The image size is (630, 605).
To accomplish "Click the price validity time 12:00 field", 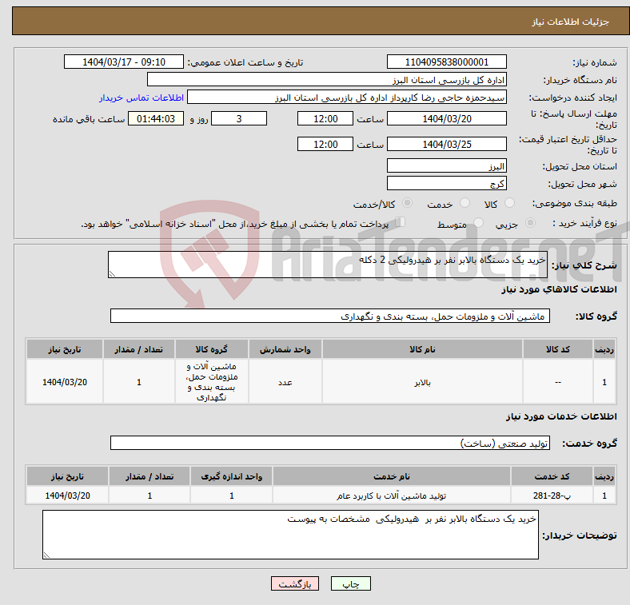I will (x=325, y=144).
